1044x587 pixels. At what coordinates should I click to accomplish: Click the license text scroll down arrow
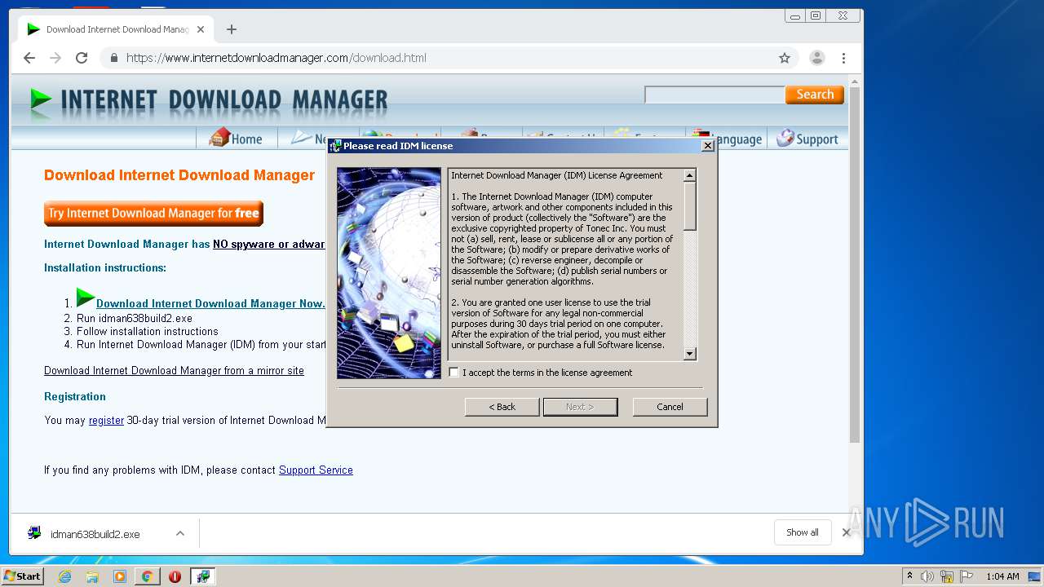pos(690,354)
